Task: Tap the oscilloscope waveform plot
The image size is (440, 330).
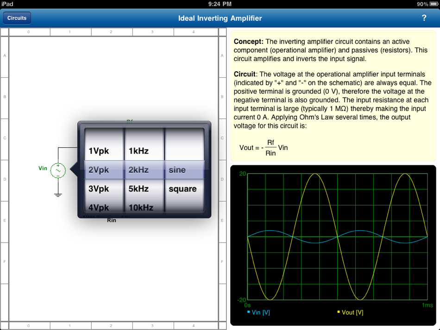Action: pos(337,237)
